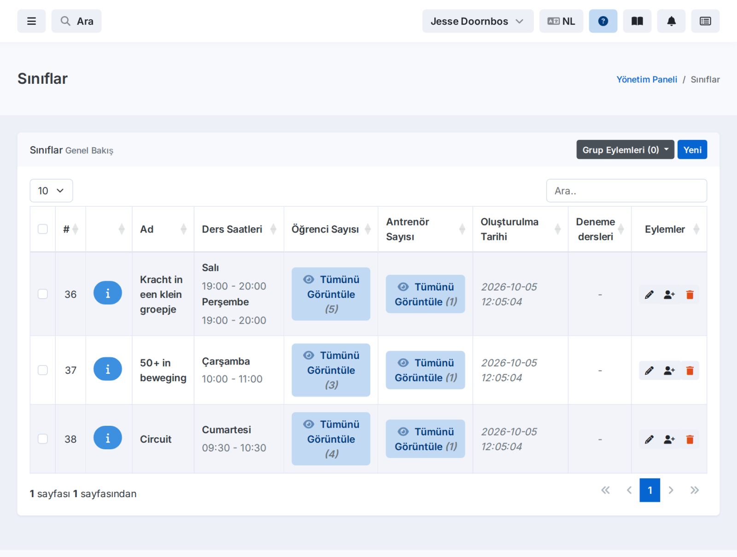The height and width of the screenshot is (557, 737).
Task: Open the Jesse Doornbos user dropdown
Action: coord(478,21)
